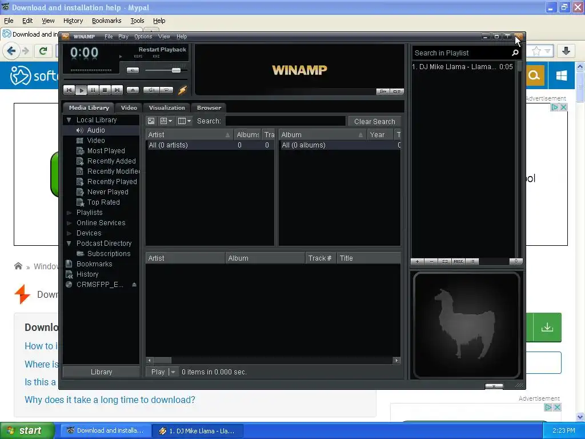Viewport: 585px width, 439px height.
Task: Mute Winamp with the speaker button
Action: [x=133, y=70]
